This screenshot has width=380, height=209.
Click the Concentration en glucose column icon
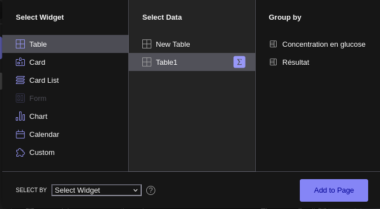click(273, 44)
